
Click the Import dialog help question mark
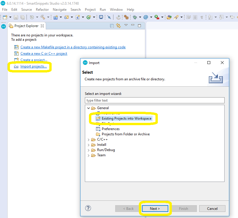(88, 208)
